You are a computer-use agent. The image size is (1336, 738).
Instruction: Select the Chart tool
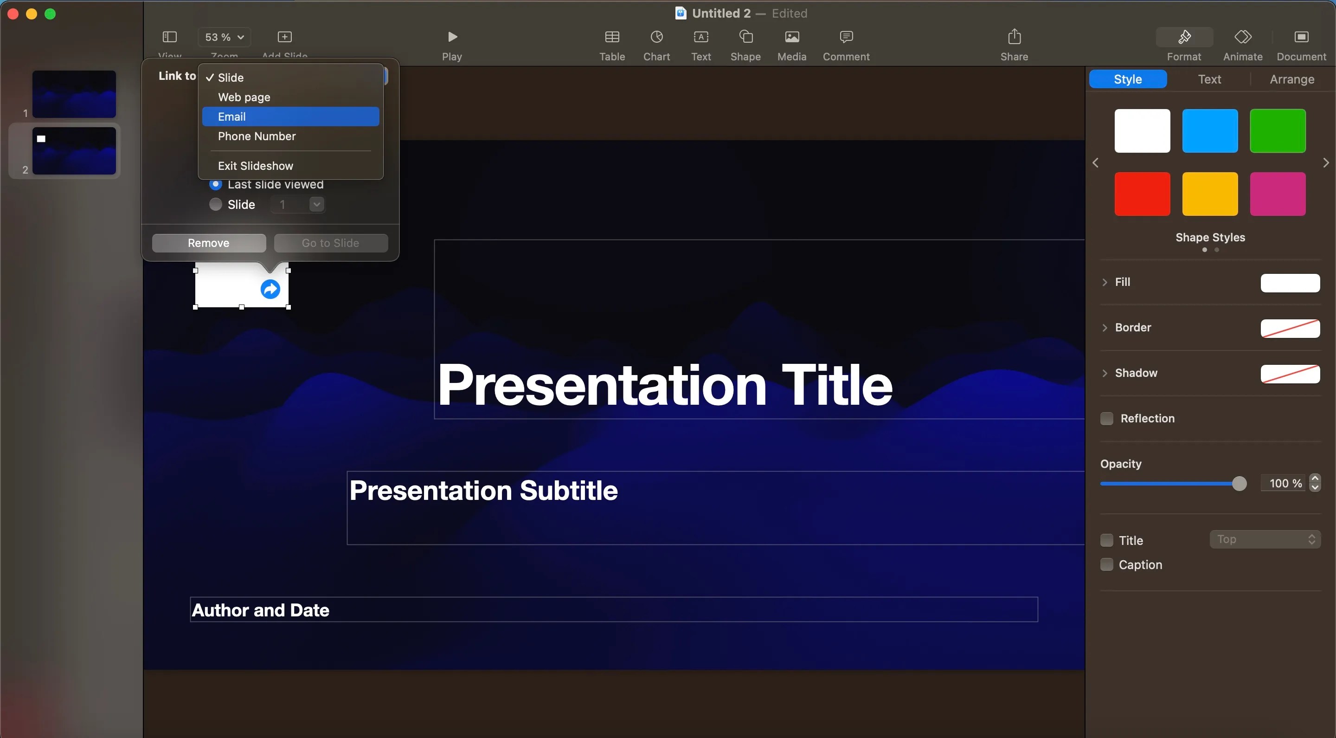click(656, 44)
